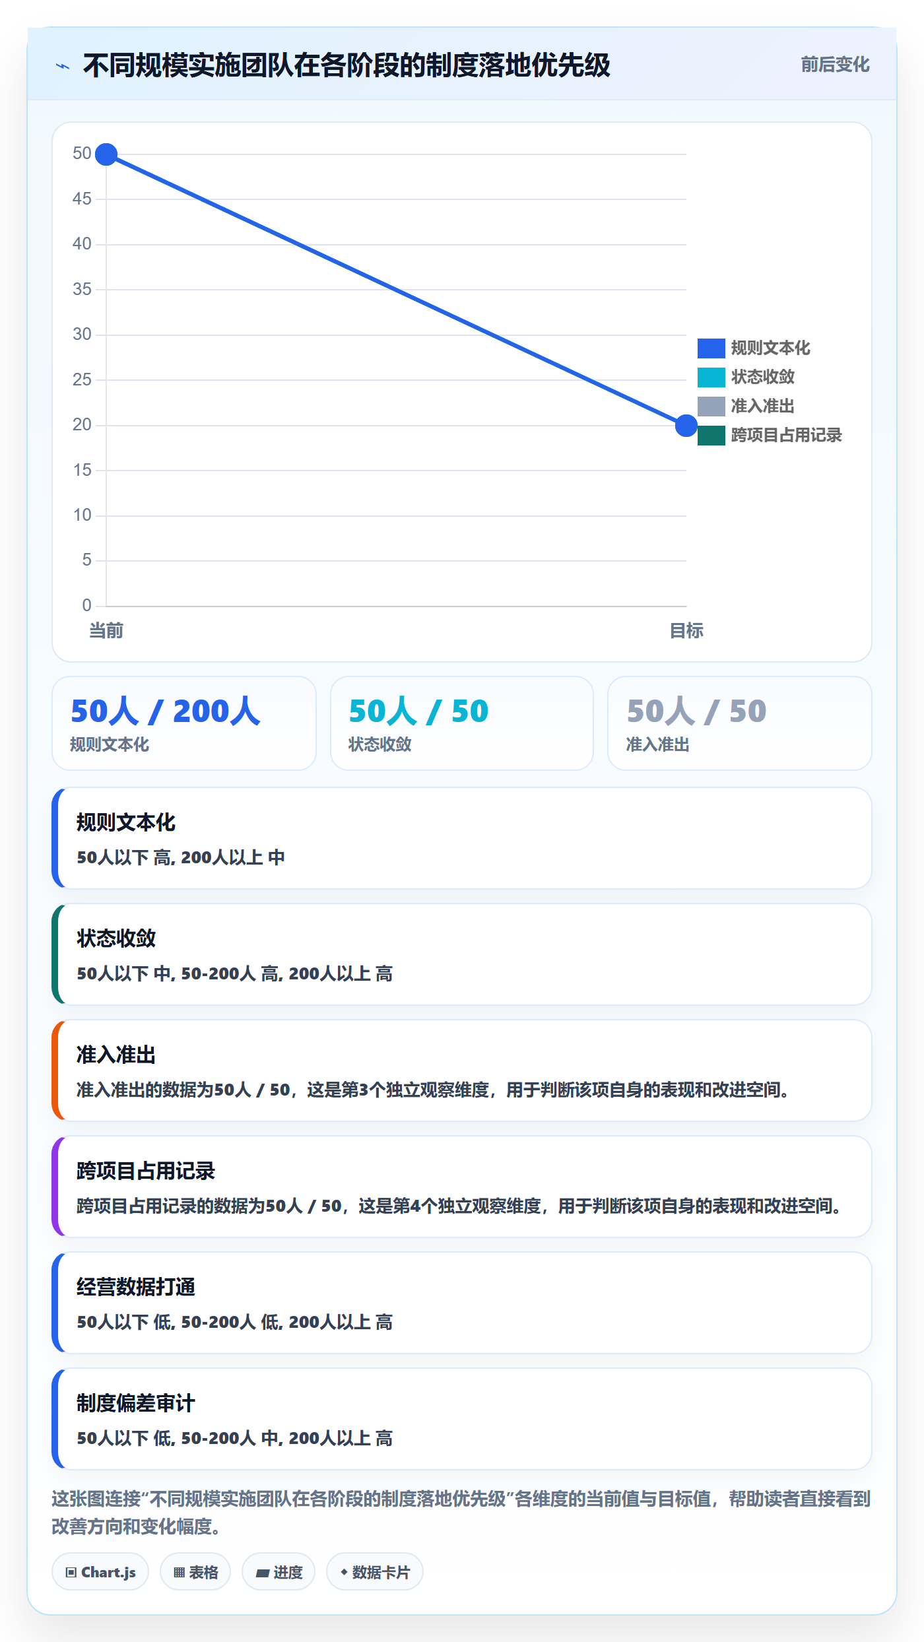This screenshot has width=924, height=1642.
Task: Click the 数据卡片 tag chip
Action: tap(375, 1572)
